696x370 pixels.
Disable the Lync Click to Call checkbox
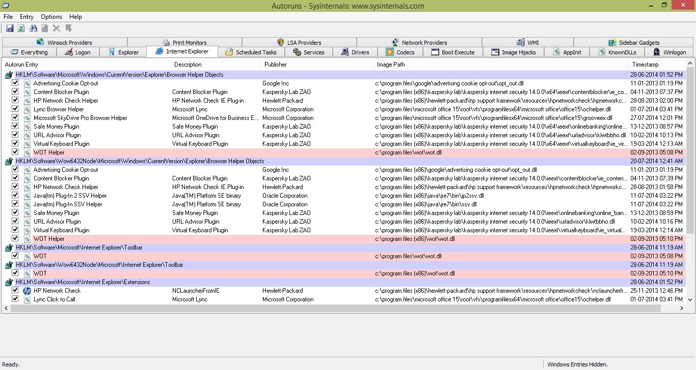(15, 299)
